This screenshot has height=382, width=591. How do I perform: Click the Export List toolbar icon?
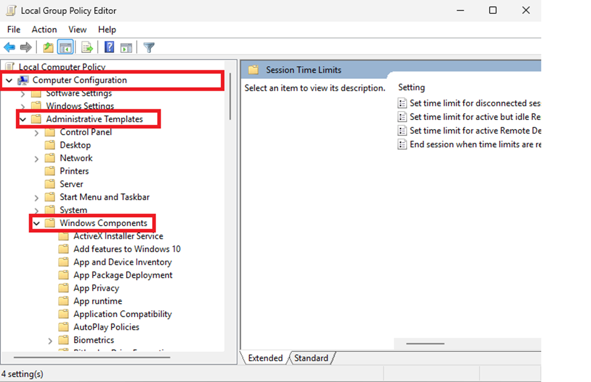tap(85, 47)
